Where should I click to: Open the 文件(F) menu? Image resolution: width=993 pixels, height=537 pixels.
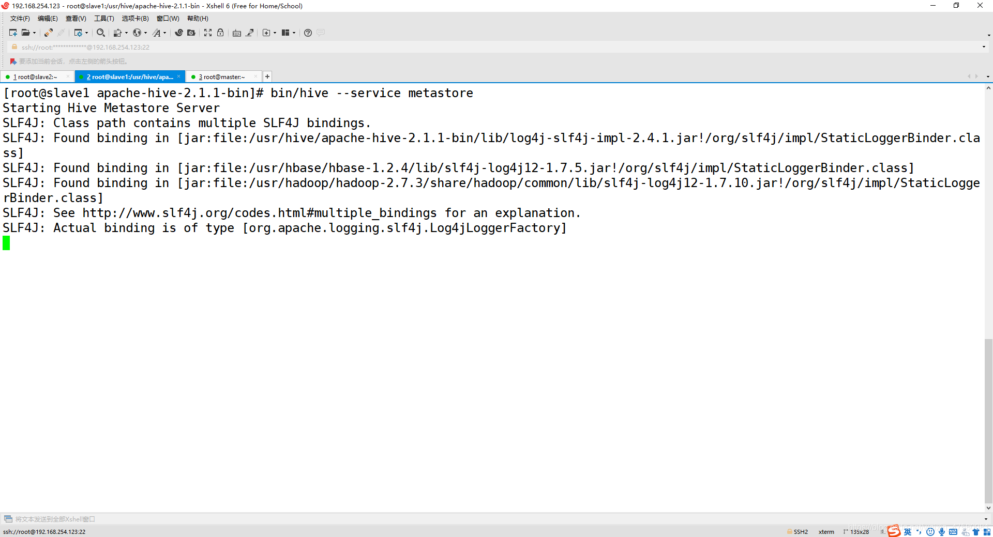(20, 19)
